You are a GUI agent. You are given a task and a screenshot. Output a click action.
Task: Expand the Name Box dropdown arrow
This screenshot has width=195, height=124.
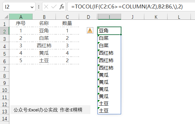32,7
